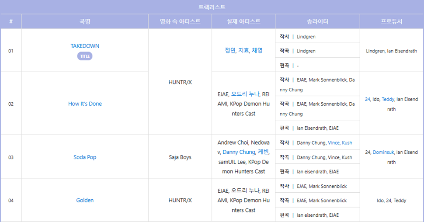The image size is (424, 222).
Task: Click the 트랙리스트 table title bar
Action: click(212, 7)
